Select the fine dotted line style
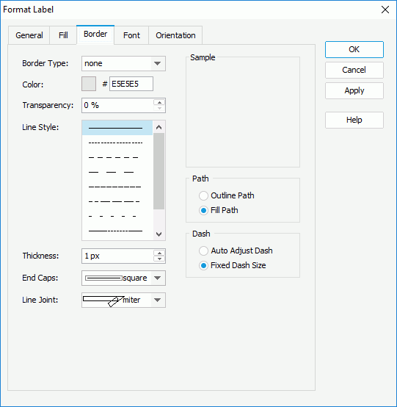 [x=117, y=143]
